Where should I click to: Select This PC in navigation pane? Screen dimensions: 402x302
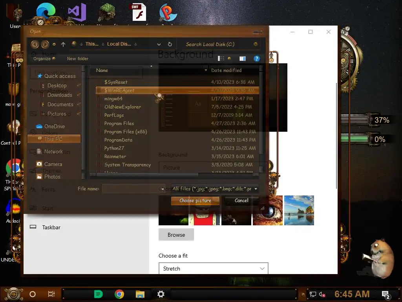pos(54,139)
